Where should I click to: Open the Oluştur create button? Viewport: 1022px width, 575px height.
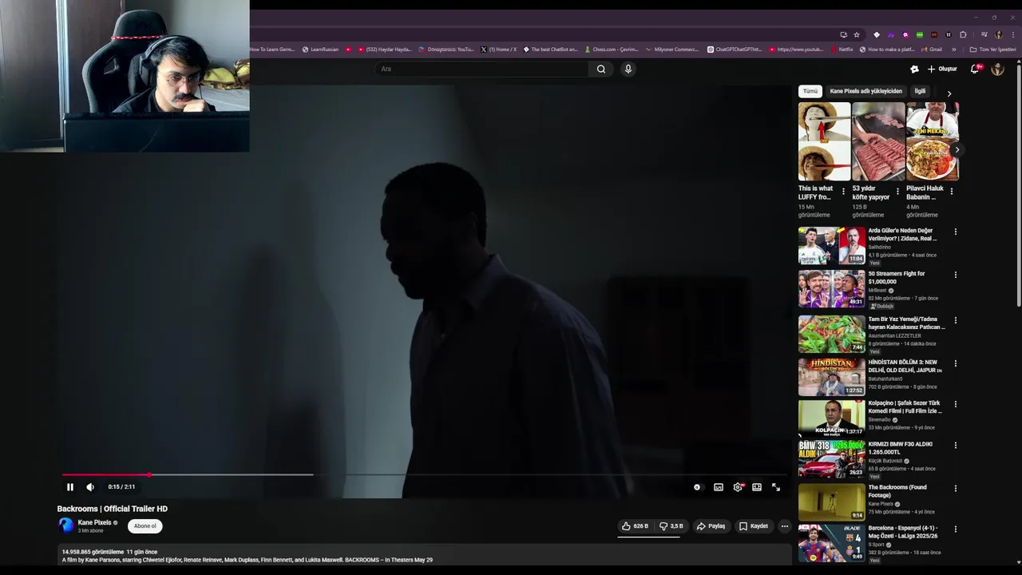942,69
